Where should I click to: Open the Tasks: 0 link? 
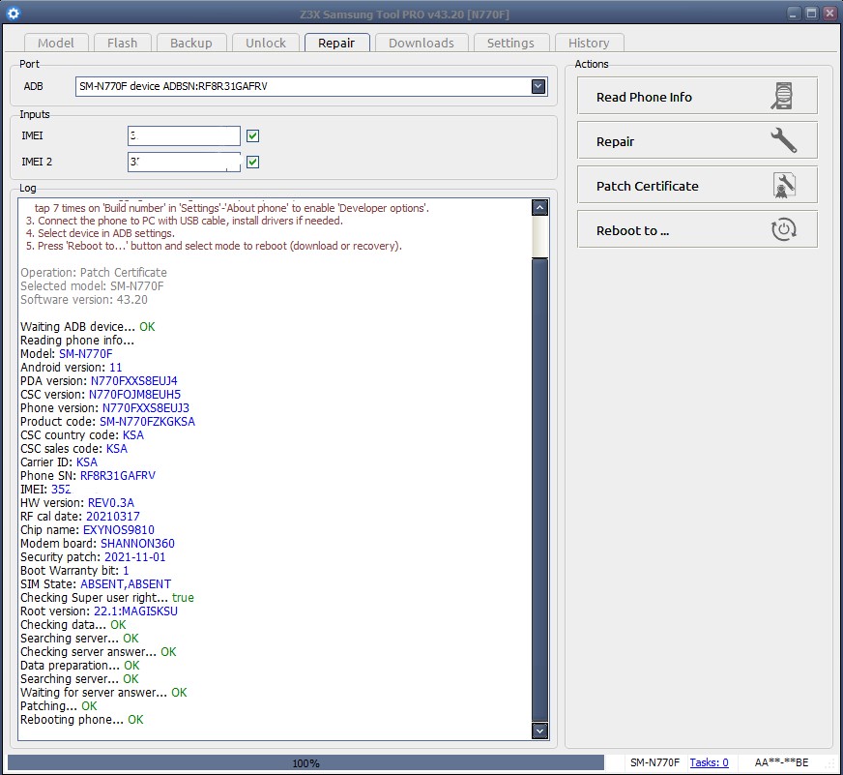[x=709, y=762]
